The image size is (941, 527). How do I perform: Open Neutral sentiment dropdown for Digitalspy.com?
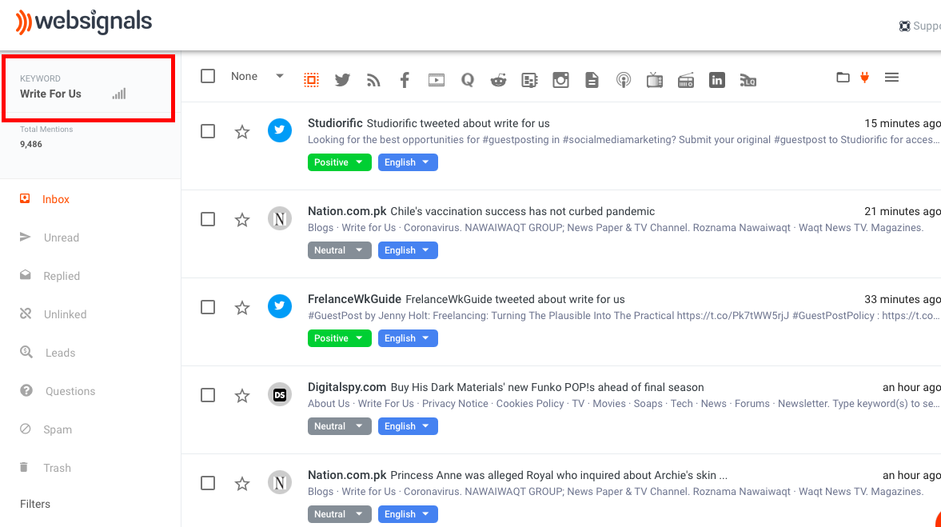tap(340, 426)
